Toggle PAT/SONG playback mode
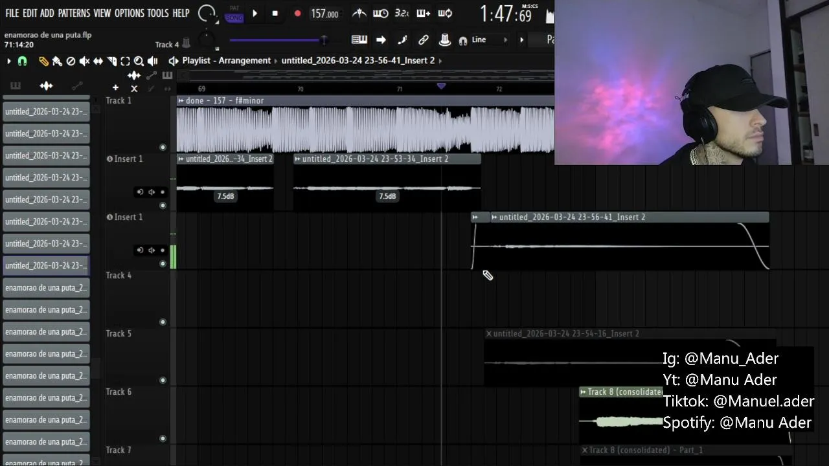 234,14
